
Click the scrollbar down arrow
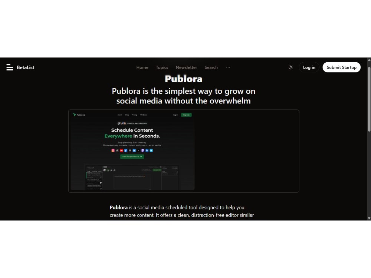(x=369, y=218)
